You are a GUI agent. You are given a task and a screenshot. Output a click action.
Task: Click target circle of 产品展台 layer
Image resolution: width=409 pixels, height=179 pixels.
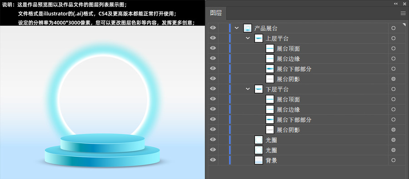click(x=394, y=28)
